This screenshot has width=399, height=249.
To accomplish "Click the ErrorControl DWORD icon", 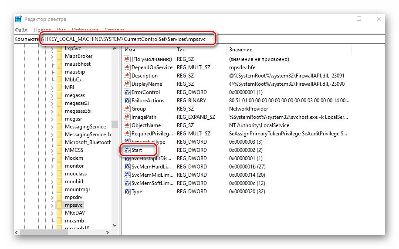I will click(x=127, y=92).
